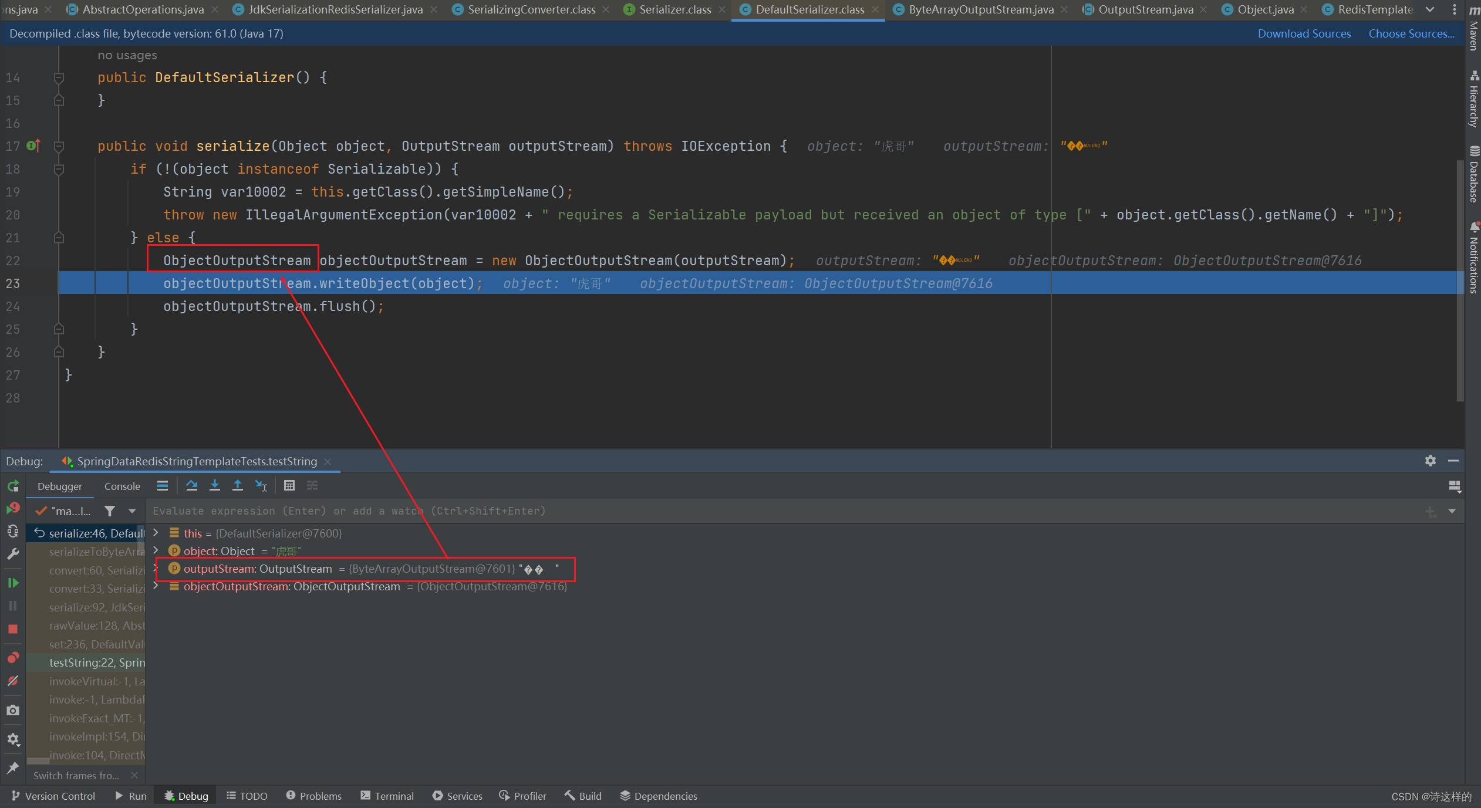Click the Download Sources link
Screen dimensions: 1481x808
pyautogui.click(x=1304, y=33)
